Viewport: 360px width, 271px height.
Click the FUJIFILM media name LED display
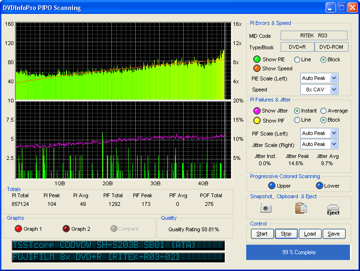(118, 257)
